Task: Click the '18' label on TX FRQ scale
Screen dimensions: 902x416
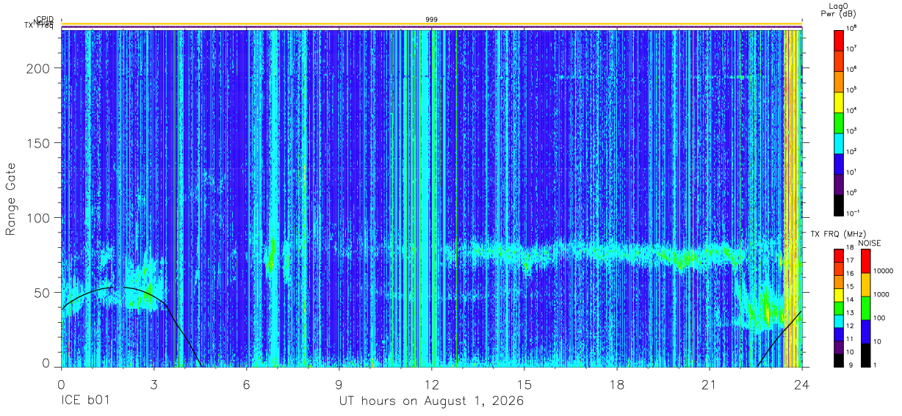Action: [x=849, y=248]
